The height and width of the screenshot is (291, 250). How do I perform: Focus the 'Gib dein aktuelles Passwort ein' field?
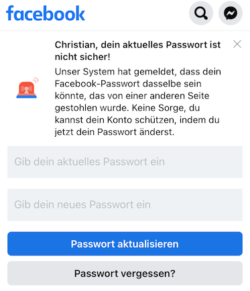click(x=125, y=162)
